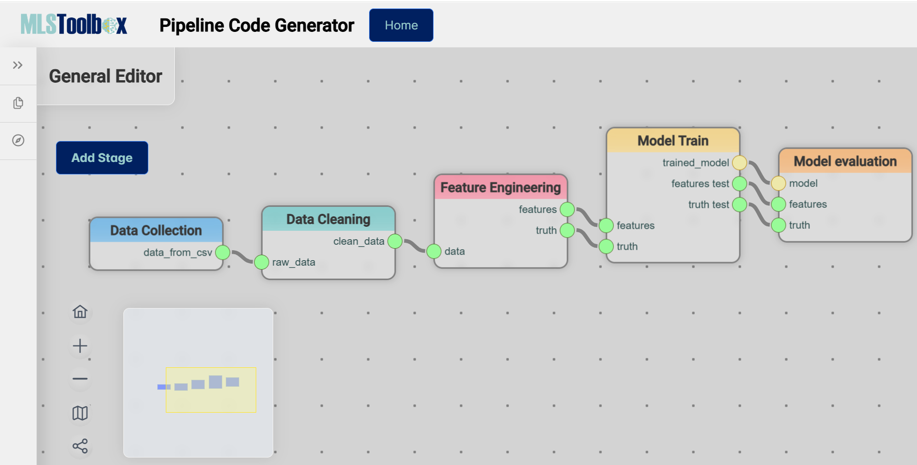Click the truth test output port

[x=740, y=204]
